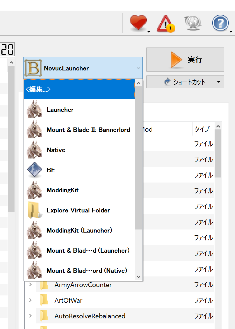Screen dimensions: 235x329
Task: Click the file tree scroll up arrow
Action: pos(218,126)
